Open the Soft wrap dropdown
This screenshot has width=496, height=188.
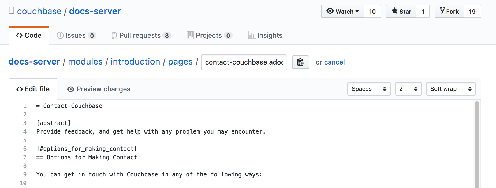pos(451,89)
